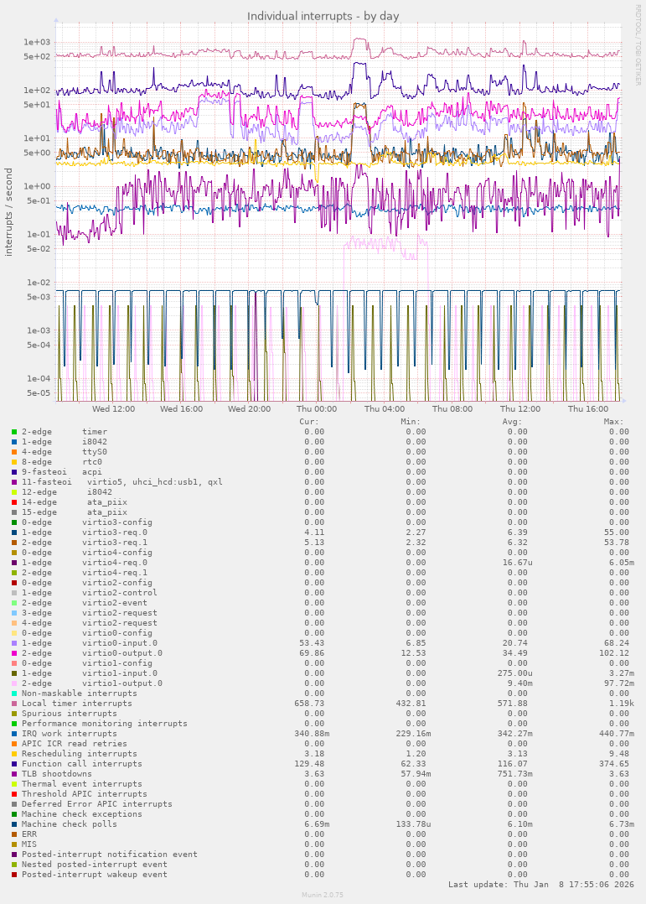
Task: Click the virtio0-output.0 legend color swatch
Action: pyautogui.click(x=14, y=653)
